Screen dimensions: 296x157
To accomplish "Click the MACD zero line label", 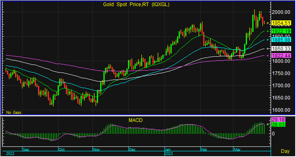I will [274, 134].
